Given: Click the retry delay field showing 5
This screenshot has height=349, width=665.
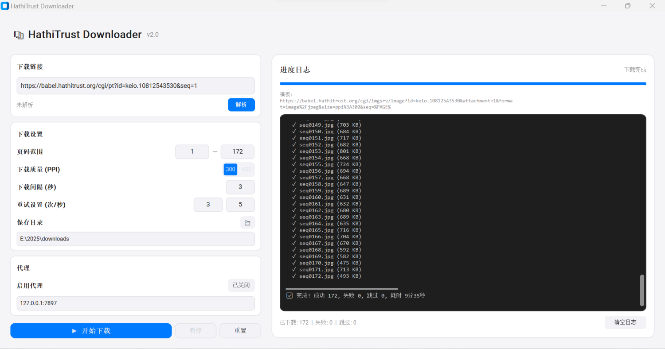Looking at the screenshot, I should tap(240, 205).
